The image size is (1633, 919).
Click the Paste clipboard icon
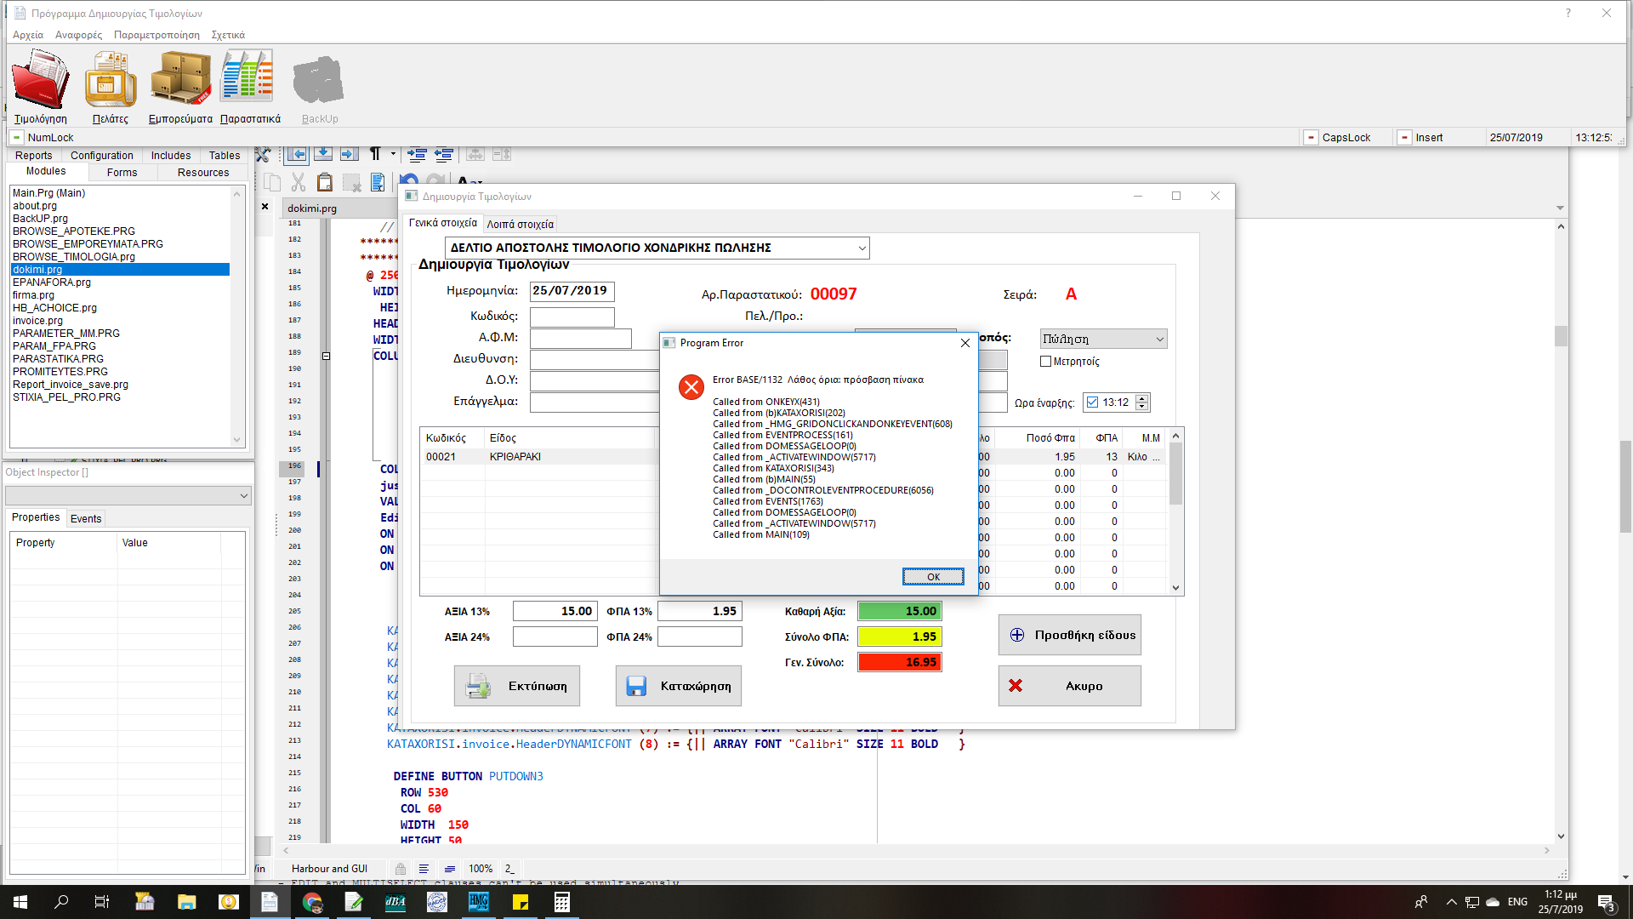(x=324, y=182)
